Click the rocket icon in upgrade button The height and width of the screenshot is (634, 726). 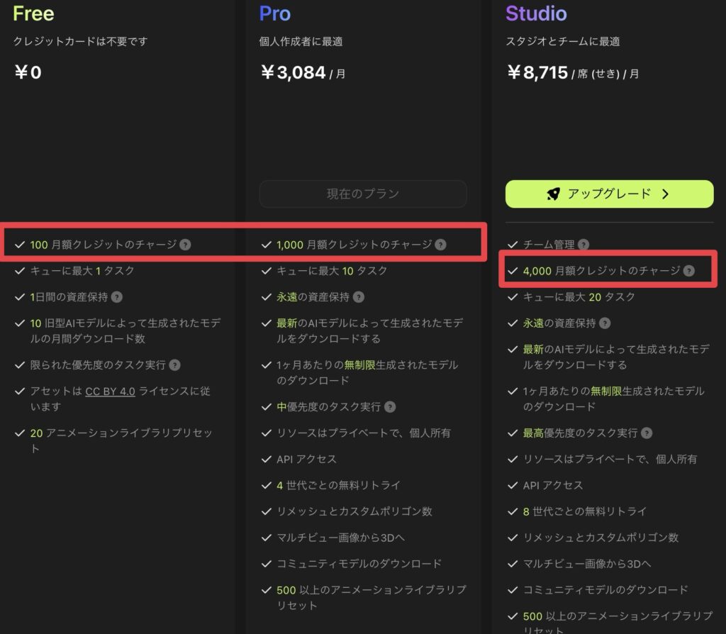coord(553,194)
